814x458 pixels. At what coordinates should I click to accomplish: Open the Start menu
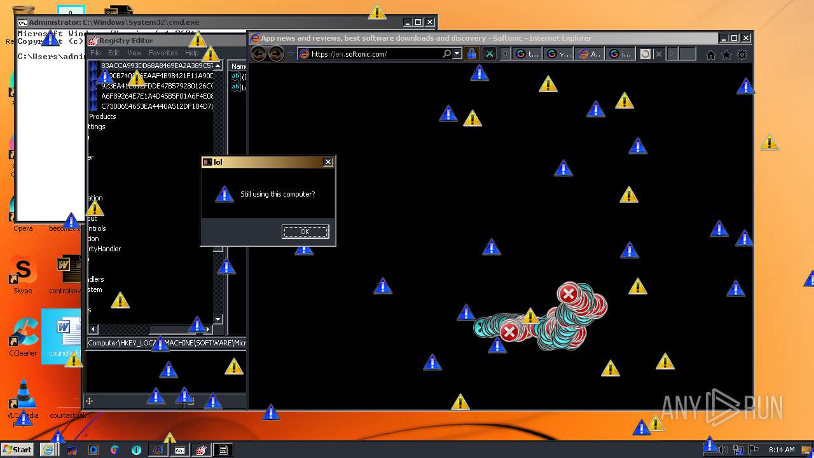click(18, 450)
